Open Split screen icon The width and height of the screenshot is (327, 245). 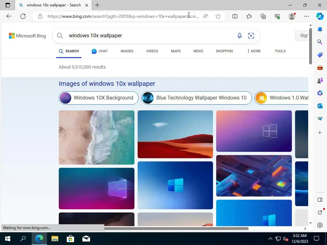point(235,16)
